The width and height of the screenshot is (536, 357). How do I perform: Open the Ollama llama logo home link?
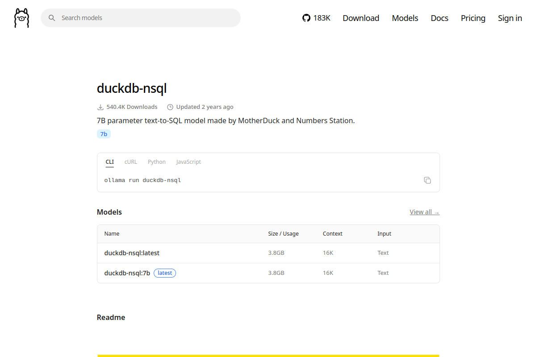tap(21, 18)
